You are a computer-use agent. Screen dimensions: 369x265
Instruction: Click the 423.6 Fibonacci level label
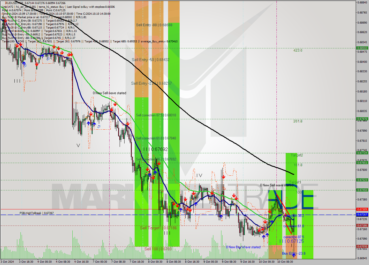point(298,50)
